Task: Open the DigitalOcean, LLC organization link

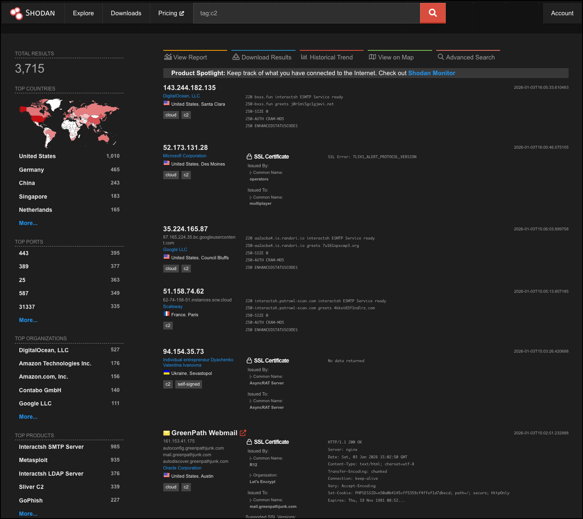Action: click(181, 96)
